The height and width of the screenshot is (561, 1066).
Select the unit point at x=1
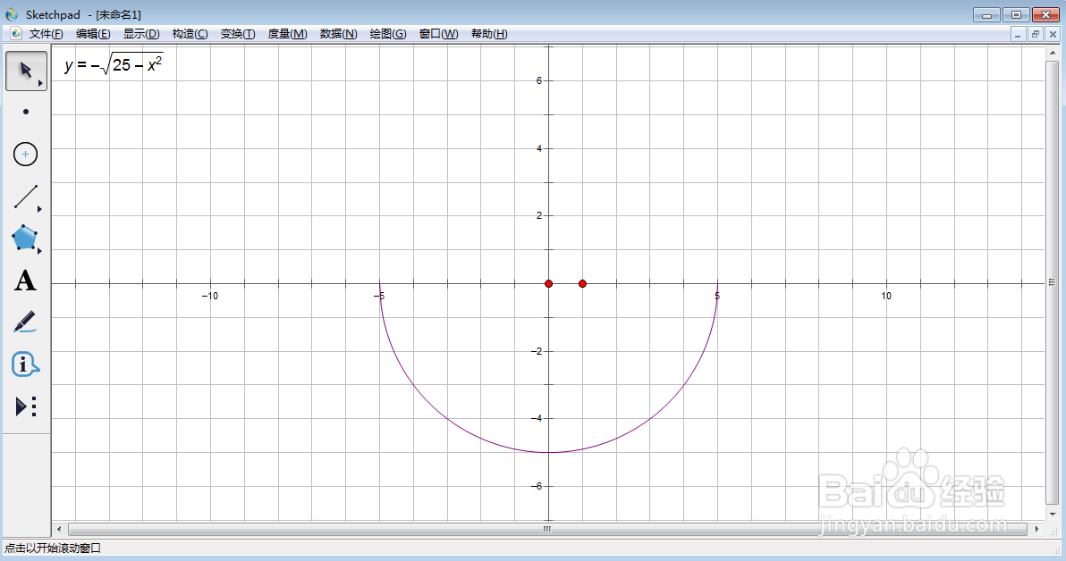582,284
